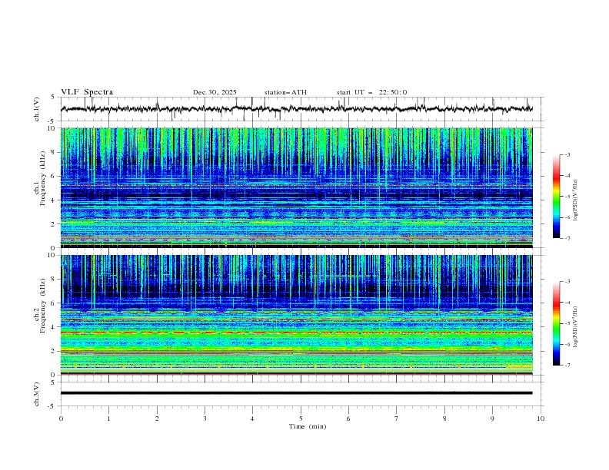Click the time axis tick label '10'

click(541, 419)
